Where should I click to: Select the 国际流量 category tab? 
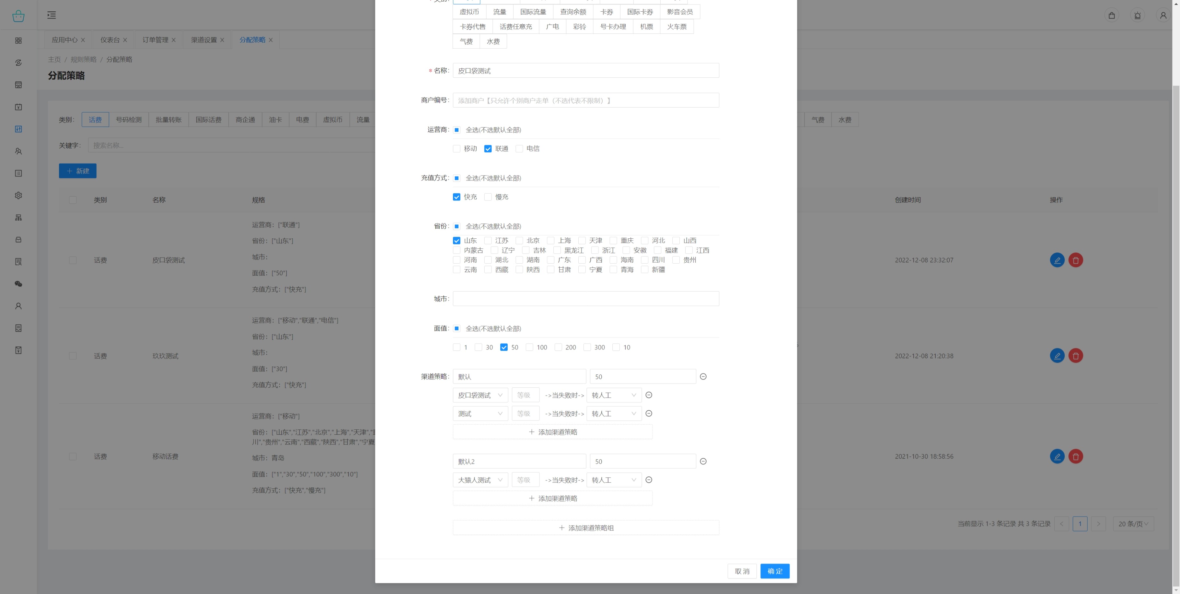pyautogui.click(x=533, y=12)
